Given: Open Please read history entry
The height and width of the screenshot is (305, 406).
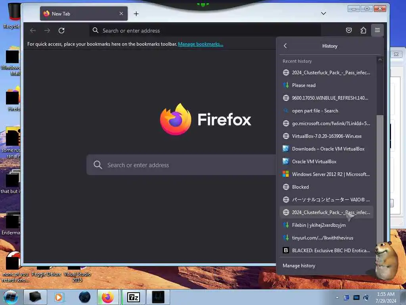Looking at the screenshot, I should 326,85.
